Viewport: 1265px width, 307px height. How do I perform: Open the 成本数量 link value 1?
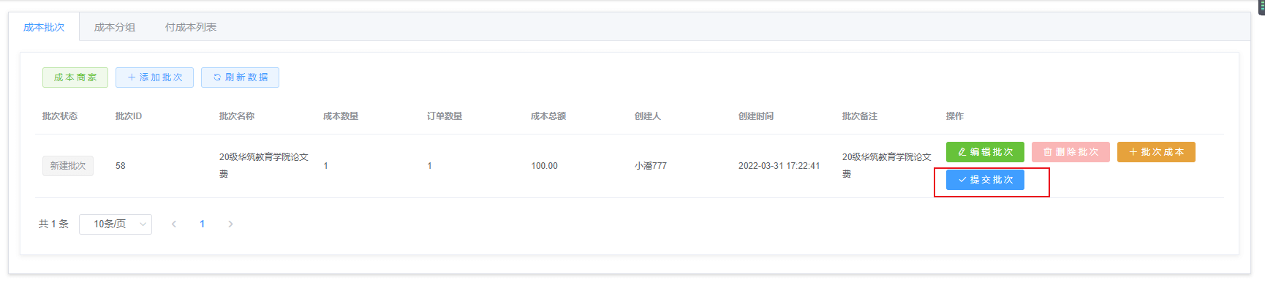[x=325, y=166]
